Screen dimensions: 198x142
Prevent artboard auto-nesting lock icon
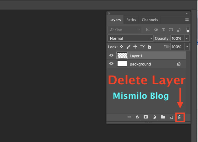click(x=142, y=47)
